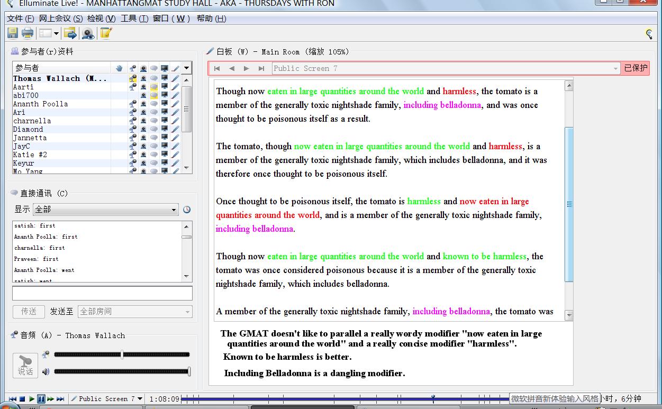This screenshot has width=662, height=409.
Task: Click the whiteboard pen column header icon
Action: pyautogui.click(x=175, y=68)
